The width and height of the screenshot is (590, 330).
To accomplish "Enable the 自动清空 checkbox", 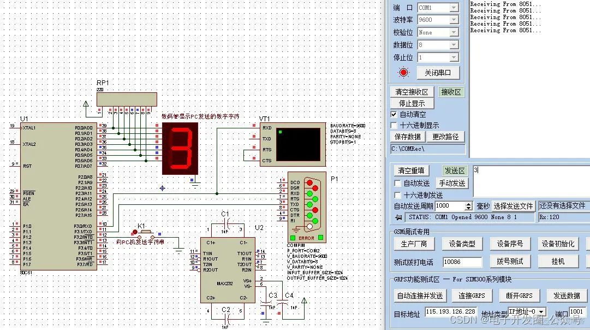I will [394, 114].
